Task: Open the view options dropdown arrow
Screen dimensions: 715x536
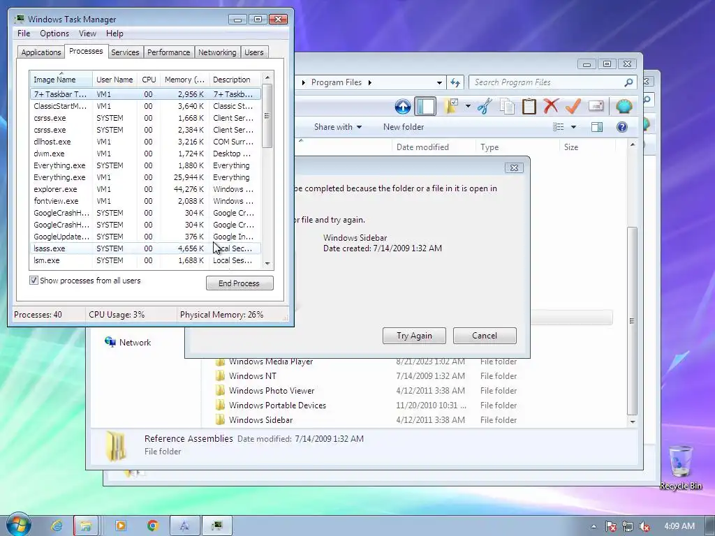Action: (x=574, y=127)
